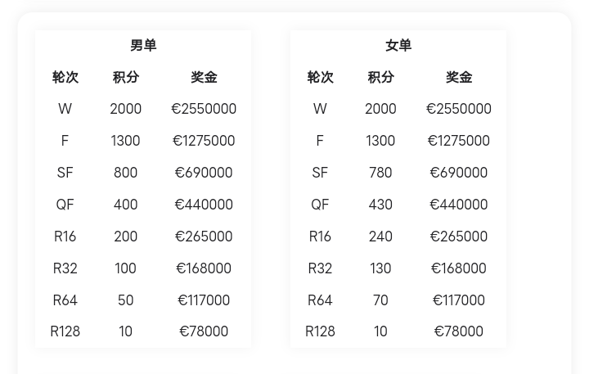This screenshot has width=589, height=374.
Task: Click the 800 points cell for SF
Action: click(126, 173)
